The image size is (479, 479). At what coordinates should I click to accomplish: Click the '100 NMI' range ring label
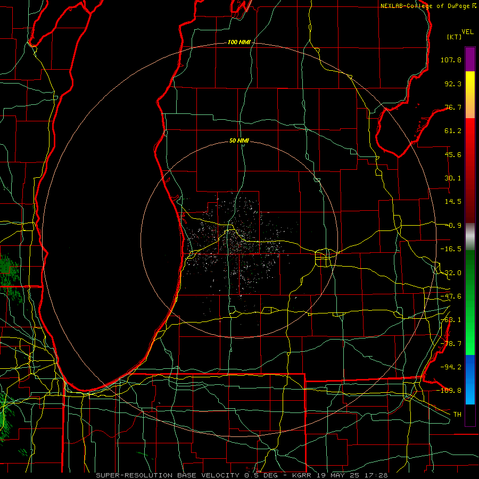coord(239,42)
